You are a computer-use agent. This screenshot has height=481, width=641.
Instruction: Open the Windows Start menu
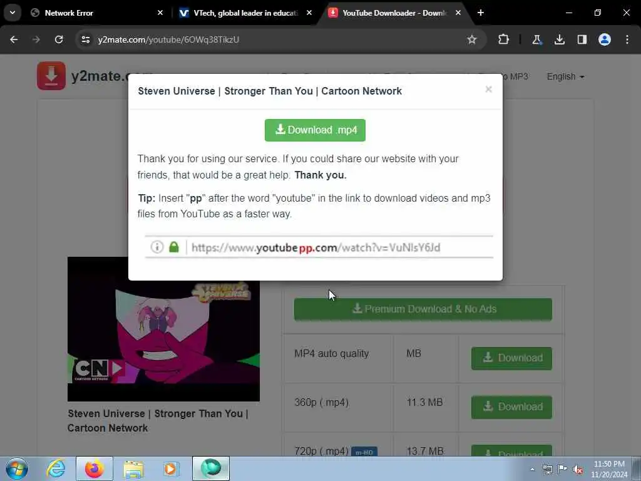click(16, 468)
